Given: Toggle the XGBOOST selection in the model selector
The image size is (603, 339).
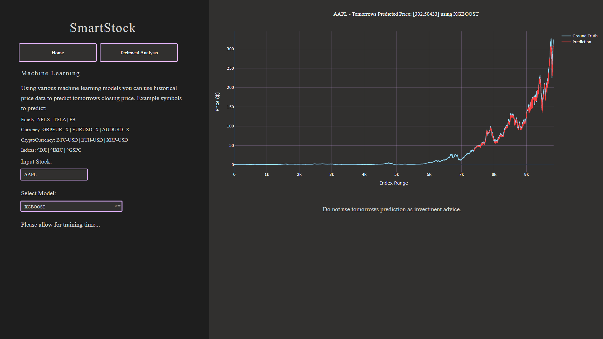Looking at the screenshot, I should click(x=63, y=206).
